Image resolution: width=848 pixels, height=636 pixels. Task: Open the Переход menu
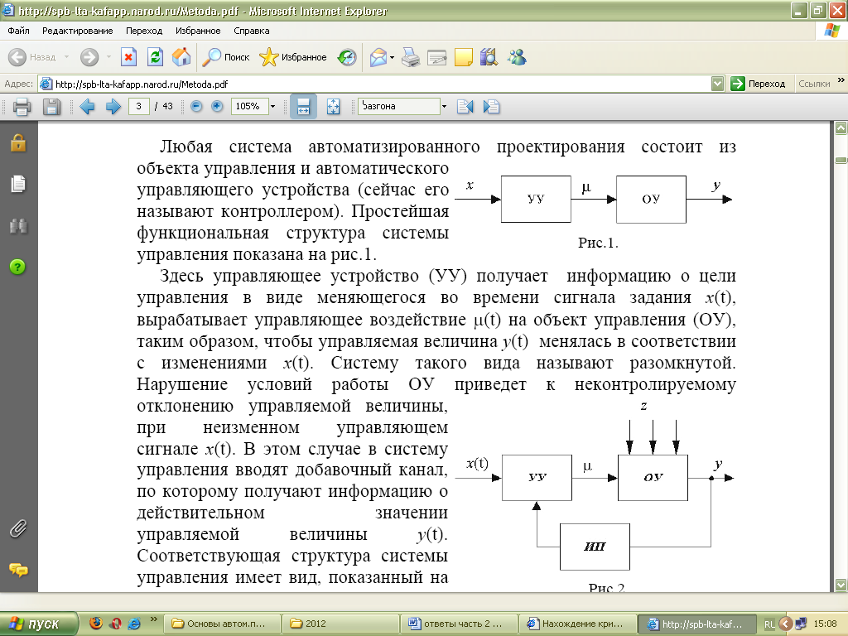[x=144, y=31]
